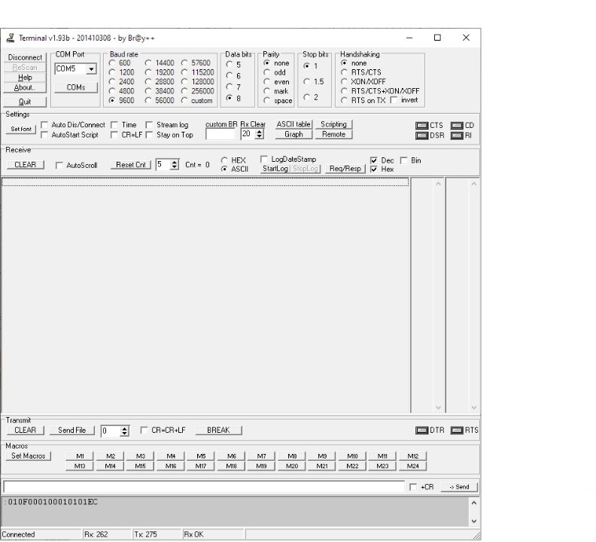Clear the Transmit area
Image resolution: width=596 pixels, height=542 pixels.
tap(26, 430)
